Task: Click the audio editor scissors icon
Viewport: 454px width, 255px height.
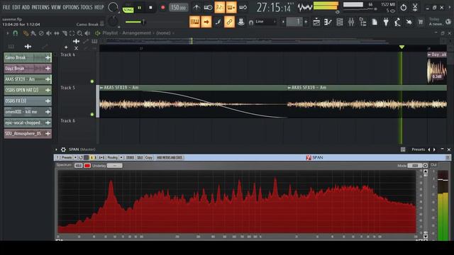Action: tap(415, 8)
